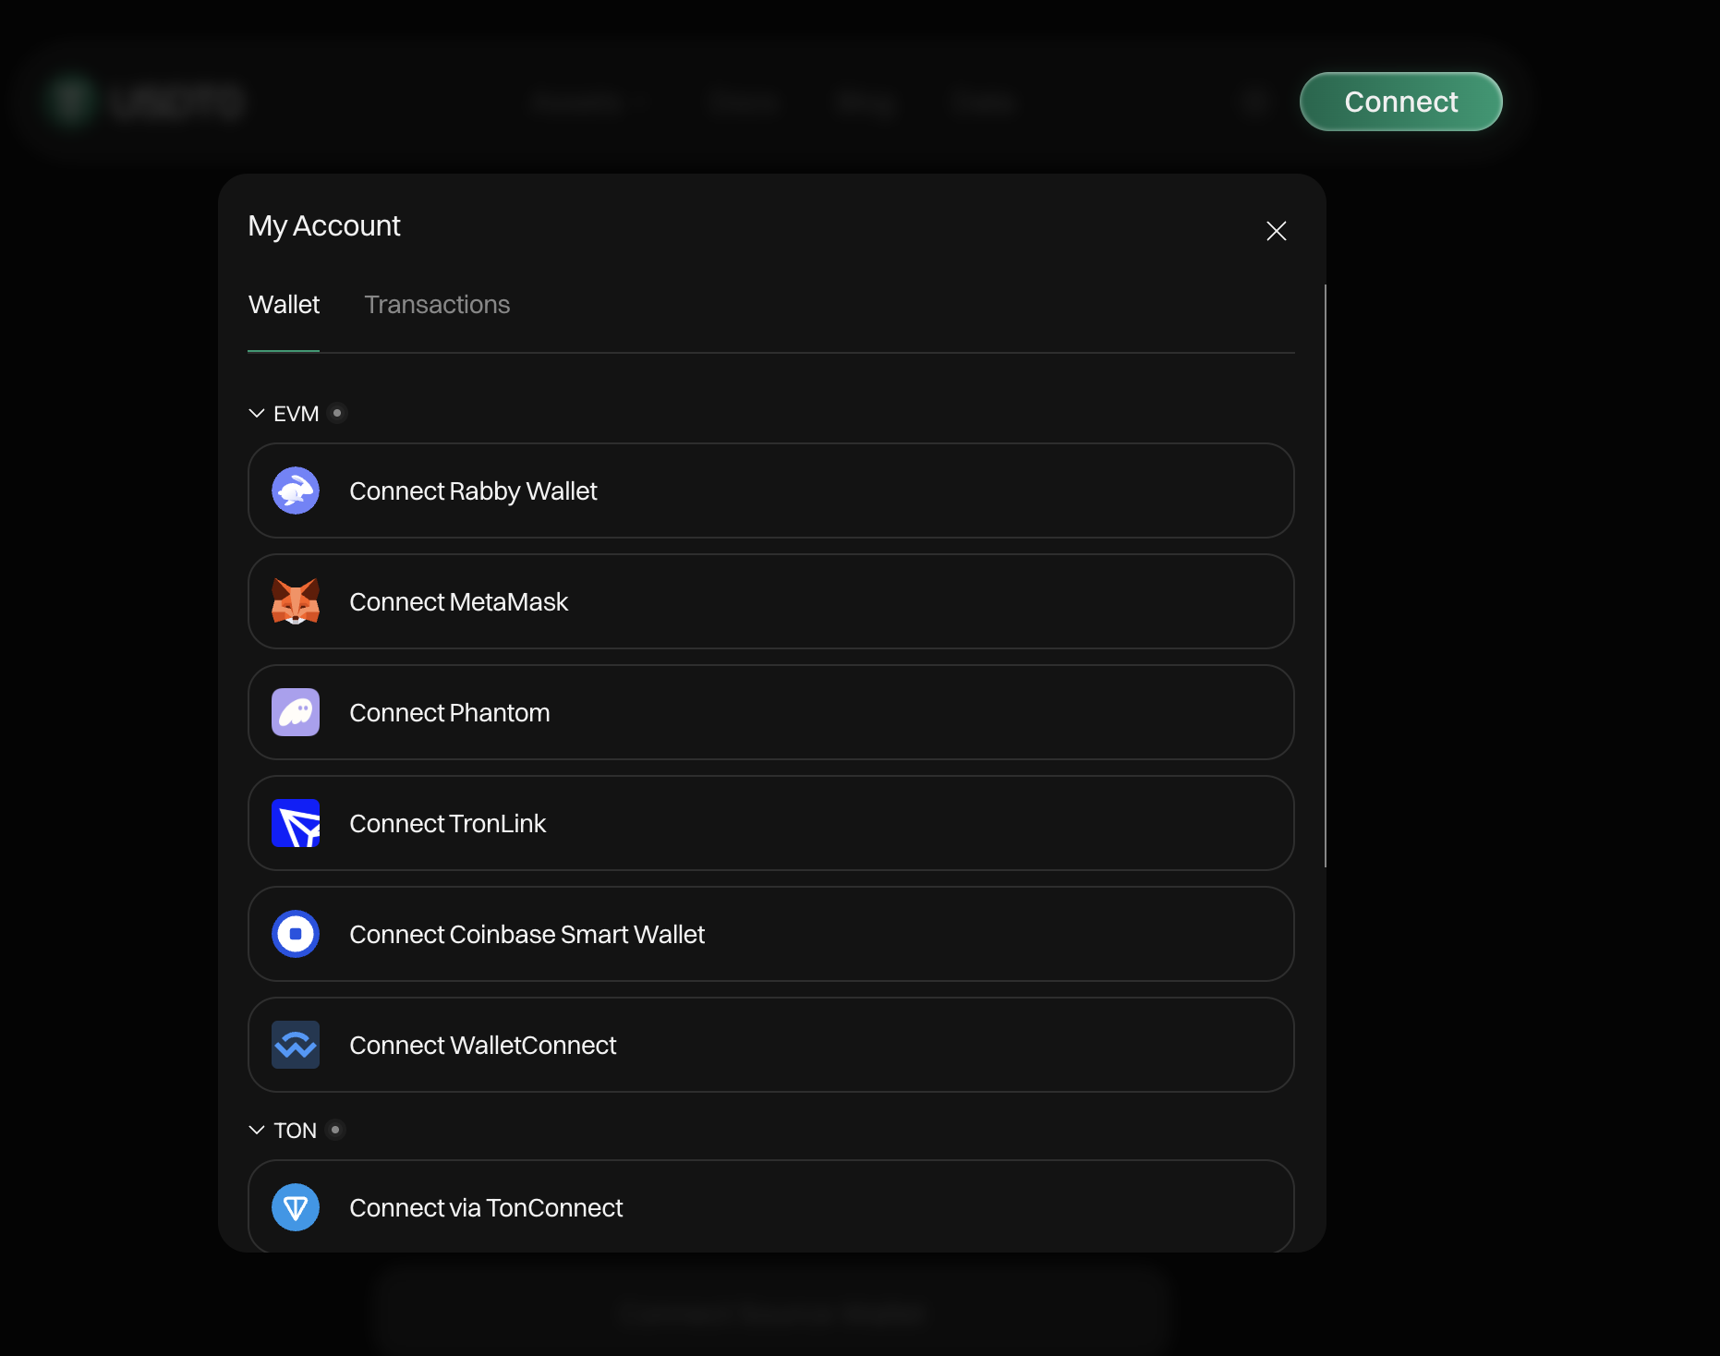This screenshot has height=1356, width=1720.
Task: Click the WalletConnect logo icon
Action: click(x=296, y=1045)
